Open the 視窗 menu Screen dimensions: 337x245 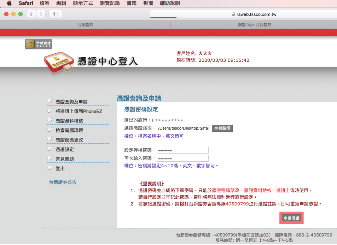click(x=148, y=3)
